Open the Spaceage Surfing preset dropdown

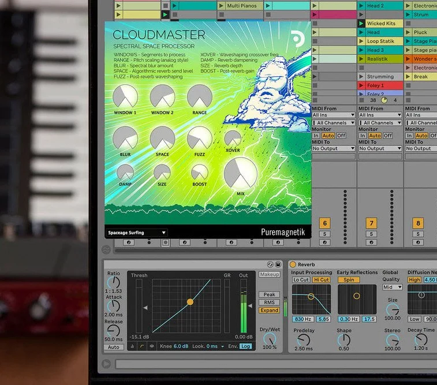(137, 233)
